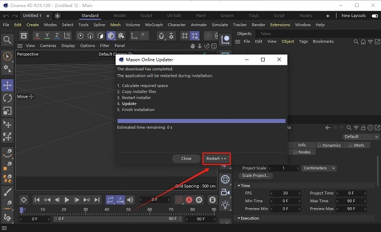Select the Rotate tool in left toolbar
Image resolution: width=381 pixels, height=232 pixels.
(7, 98)
